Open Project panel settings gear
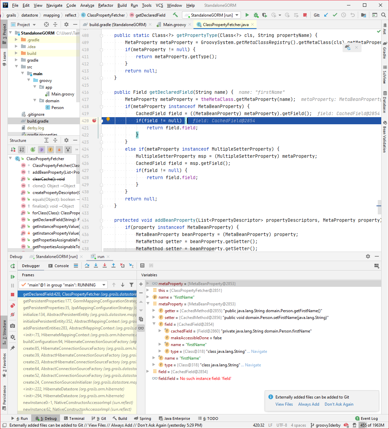Screen dimensions: 389x429 tap(66, 24)
